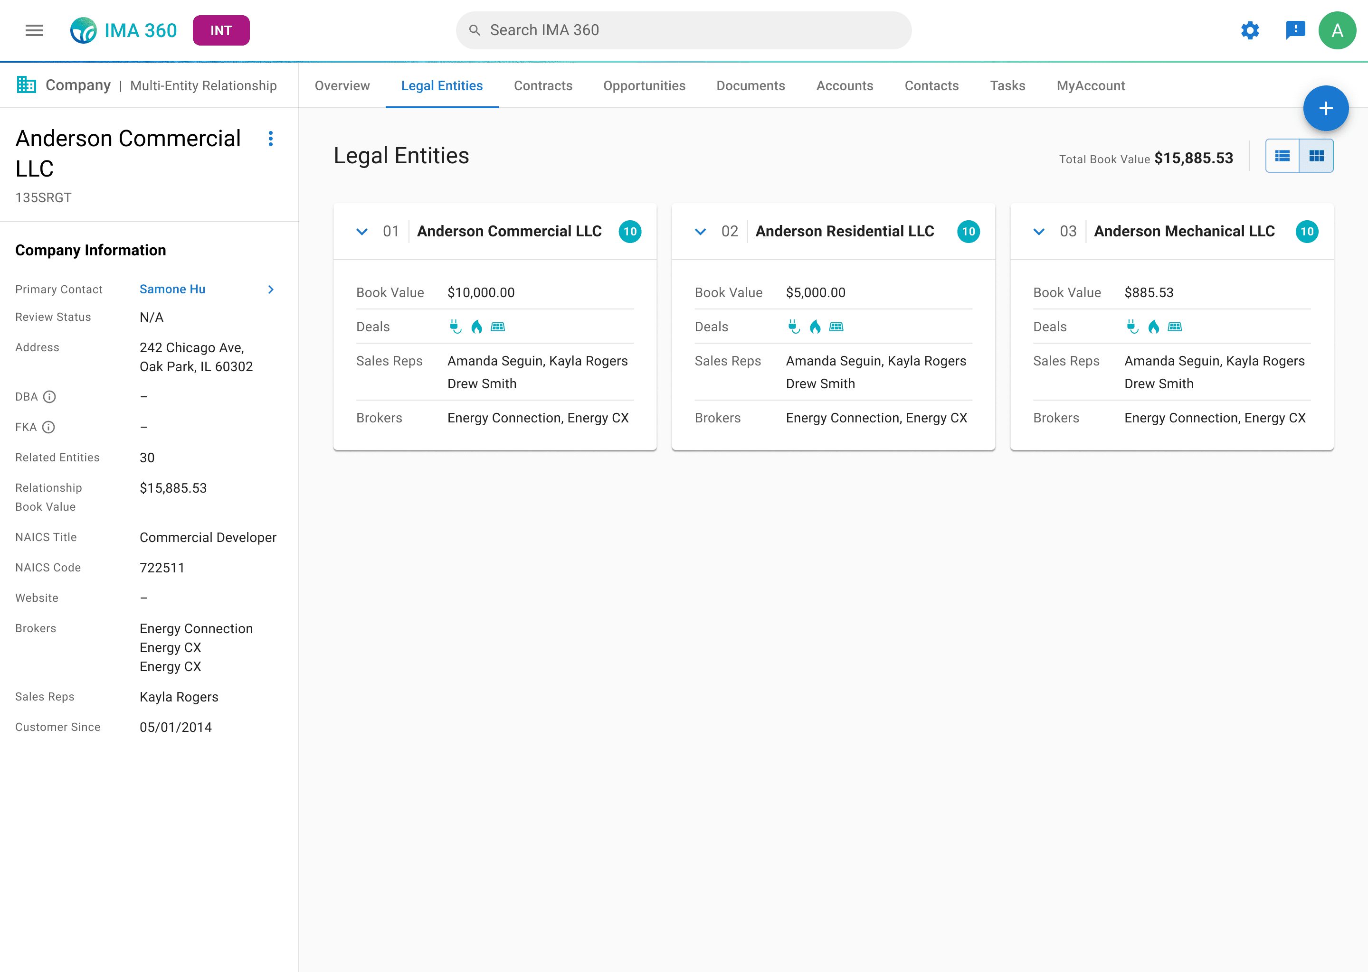Open settings gear icon
The height and width of the screenshot is (972, 1368).
(x=1250, y=30)
